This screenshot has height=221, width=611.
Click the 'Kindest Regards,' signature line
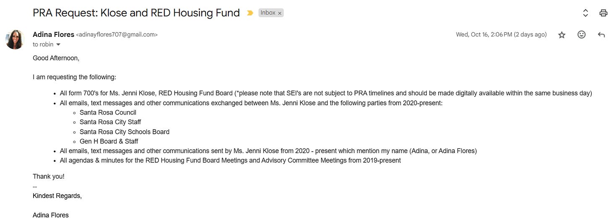(57, 196)
